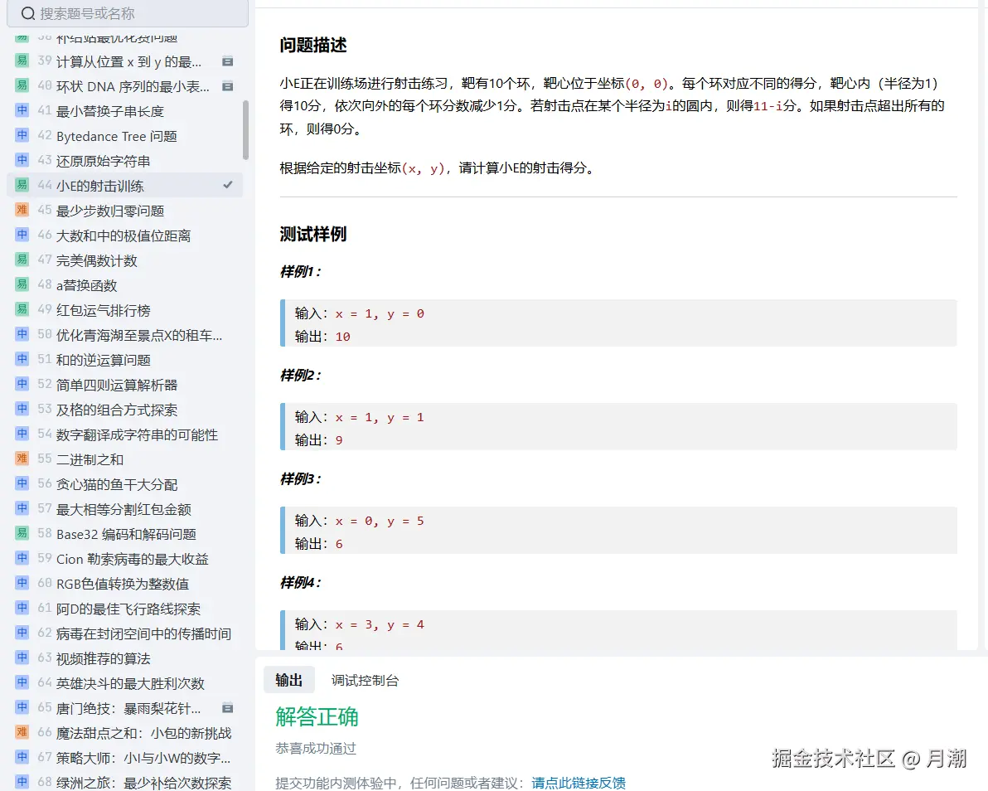Click the search 搜索题号或名称 input field

click(x=124, y=13)
